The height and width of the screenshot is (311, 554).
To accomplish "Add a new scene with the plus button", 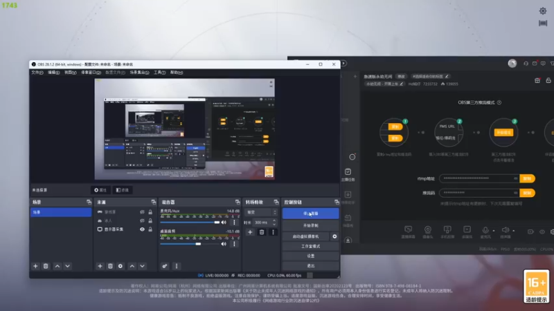I will tap(35, 266).
